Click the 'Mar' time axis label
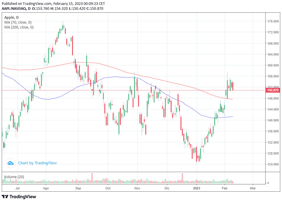282x202 pixels. [x=253, y=188]
